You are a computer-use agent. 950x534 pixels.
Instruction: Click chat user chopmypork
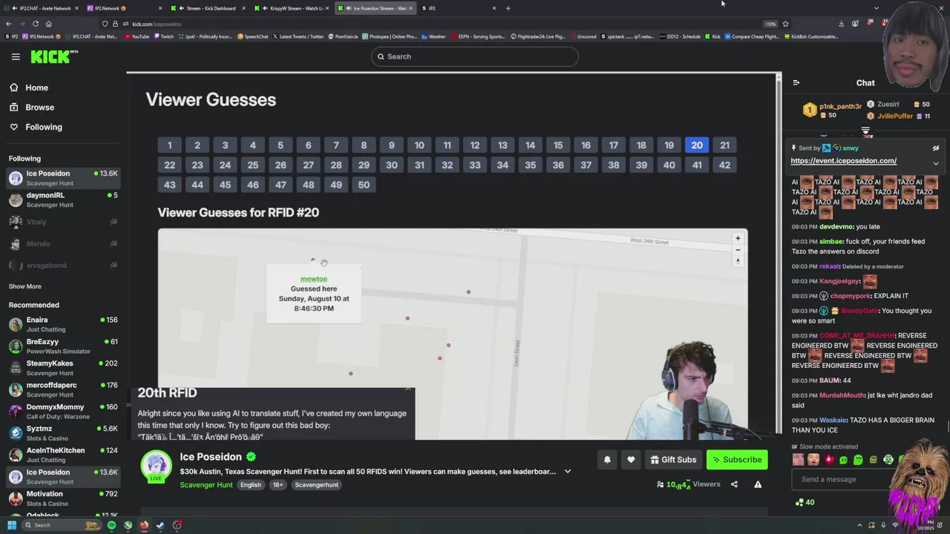click(850, 296)
